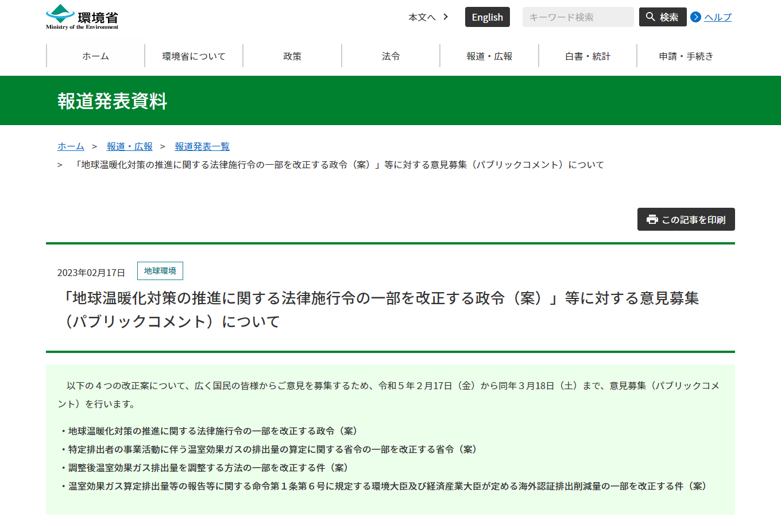
Task: Select the 政策 navigation menu
Action: (292, 56)
